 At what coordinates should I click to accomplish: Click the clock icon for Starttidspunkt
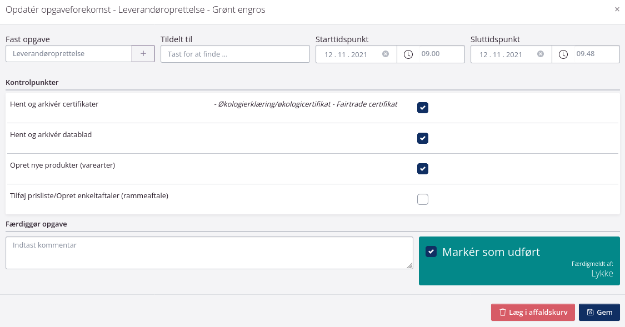click(x=408, y=54)
